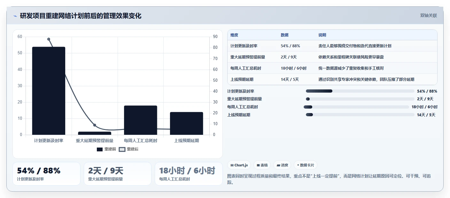Click the 上线预期延期 progress bar

(x=360, y=115)
